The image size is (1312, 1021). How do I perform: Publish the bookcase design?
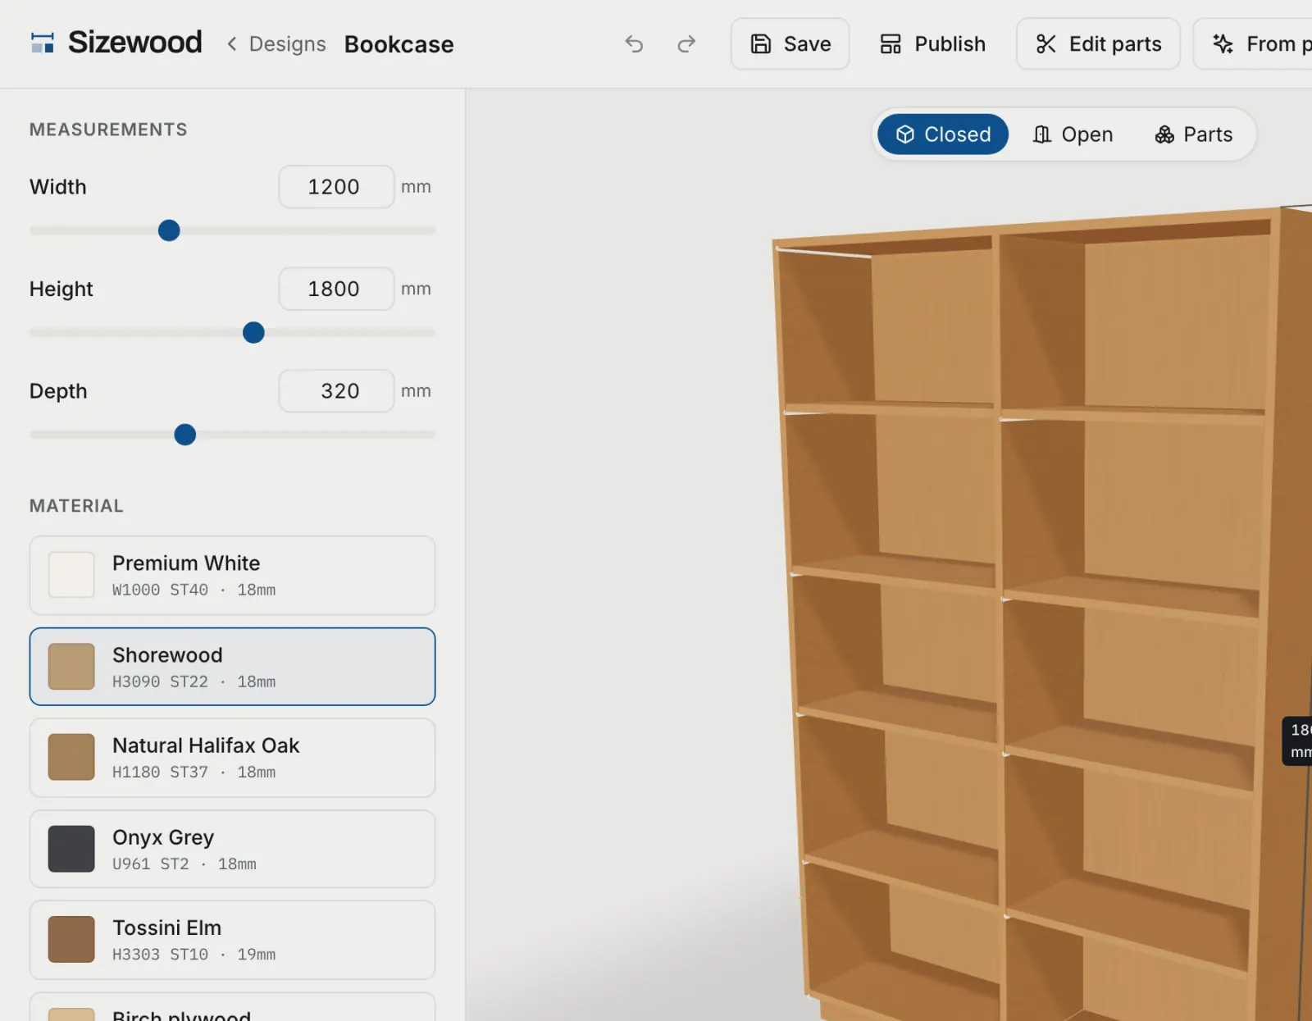932,43
